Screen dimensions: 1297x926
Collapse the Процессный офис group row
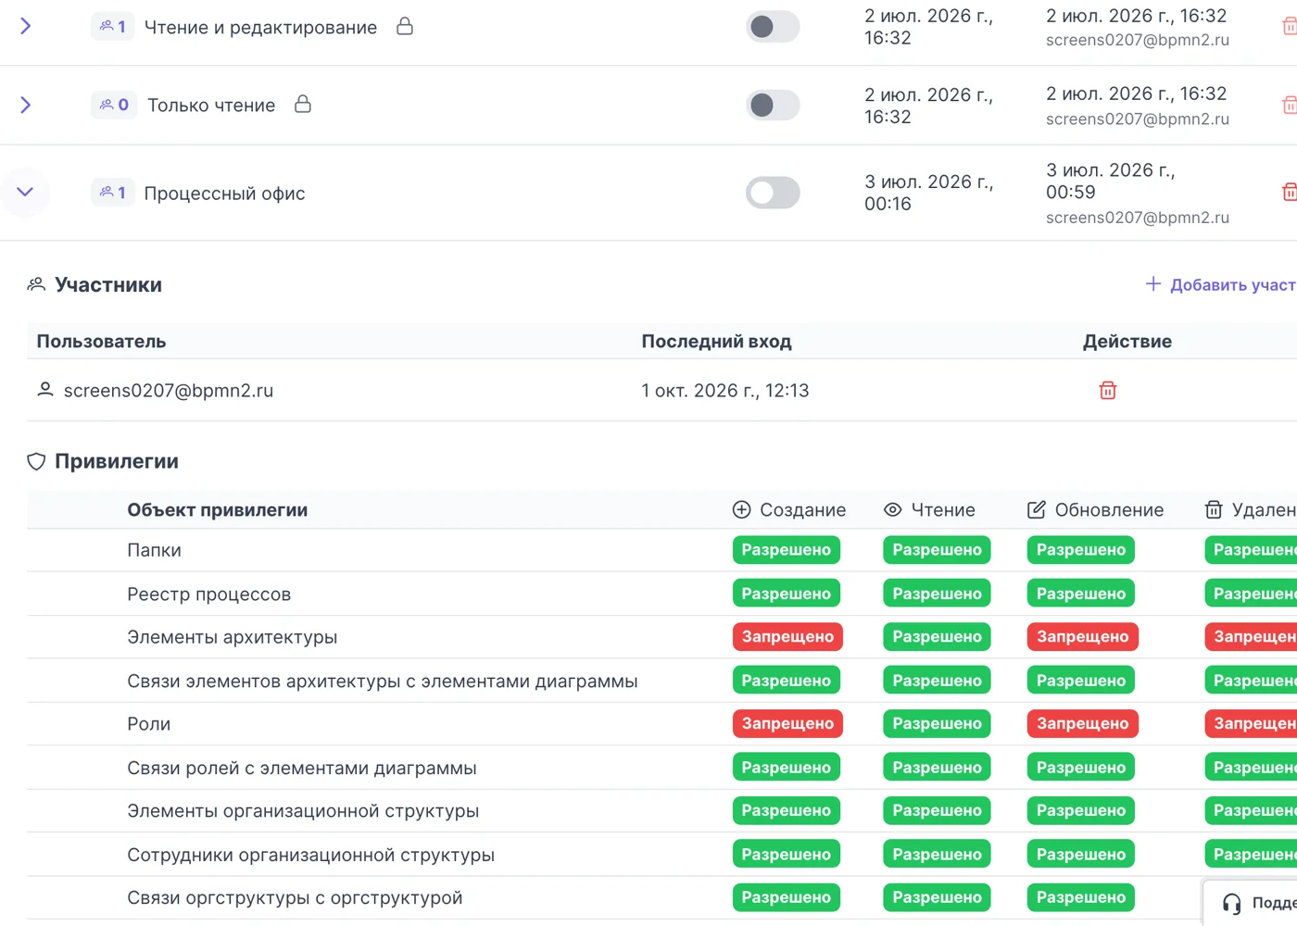click(25, 193)
